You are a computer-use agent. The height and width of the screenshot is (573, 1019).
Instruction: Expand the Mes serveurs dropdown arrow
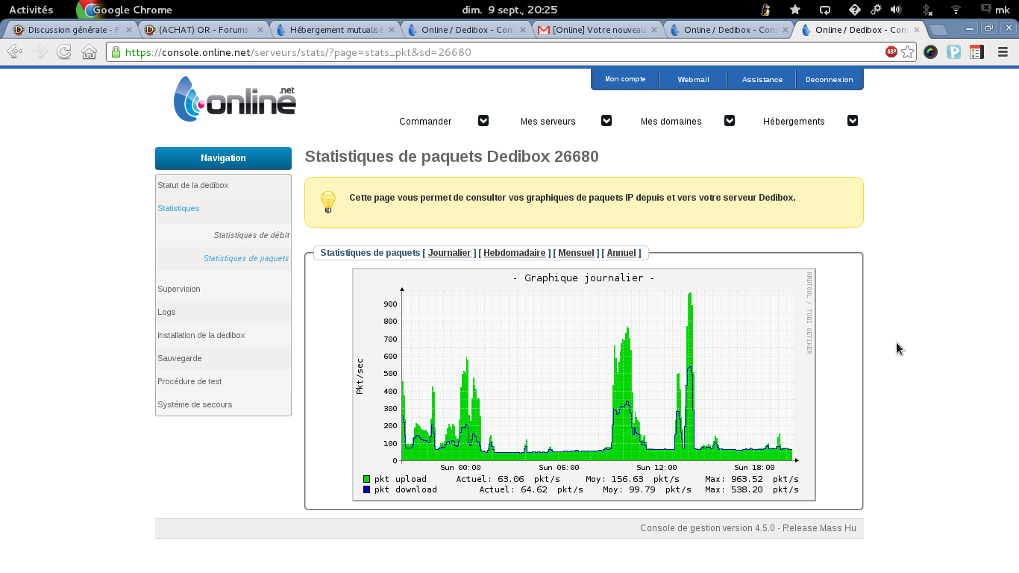[x=606, y=121]
